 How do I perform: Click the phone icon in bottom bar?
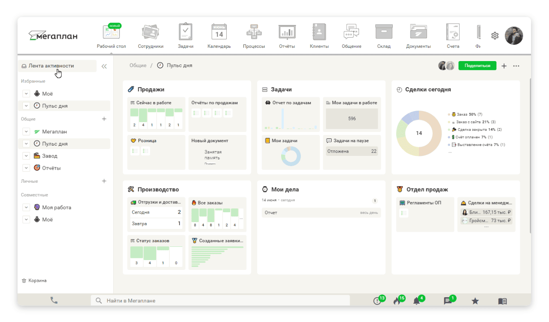click(x=54, y=301)
